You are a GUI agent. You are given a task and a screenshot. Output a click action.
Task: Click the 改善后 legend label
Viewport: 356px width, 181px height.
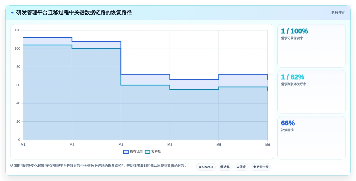[x=156, y=152]
